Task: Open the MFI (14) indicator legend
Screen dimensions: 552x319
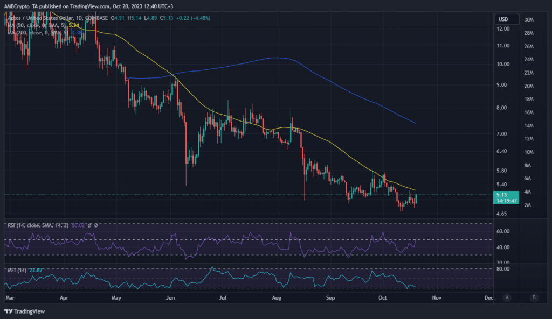Action: point(17,268)
